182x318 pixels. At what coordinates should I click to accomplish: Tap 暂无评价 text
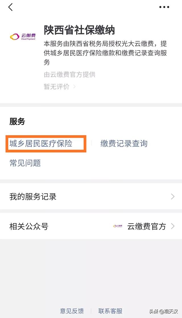[57, 86]
